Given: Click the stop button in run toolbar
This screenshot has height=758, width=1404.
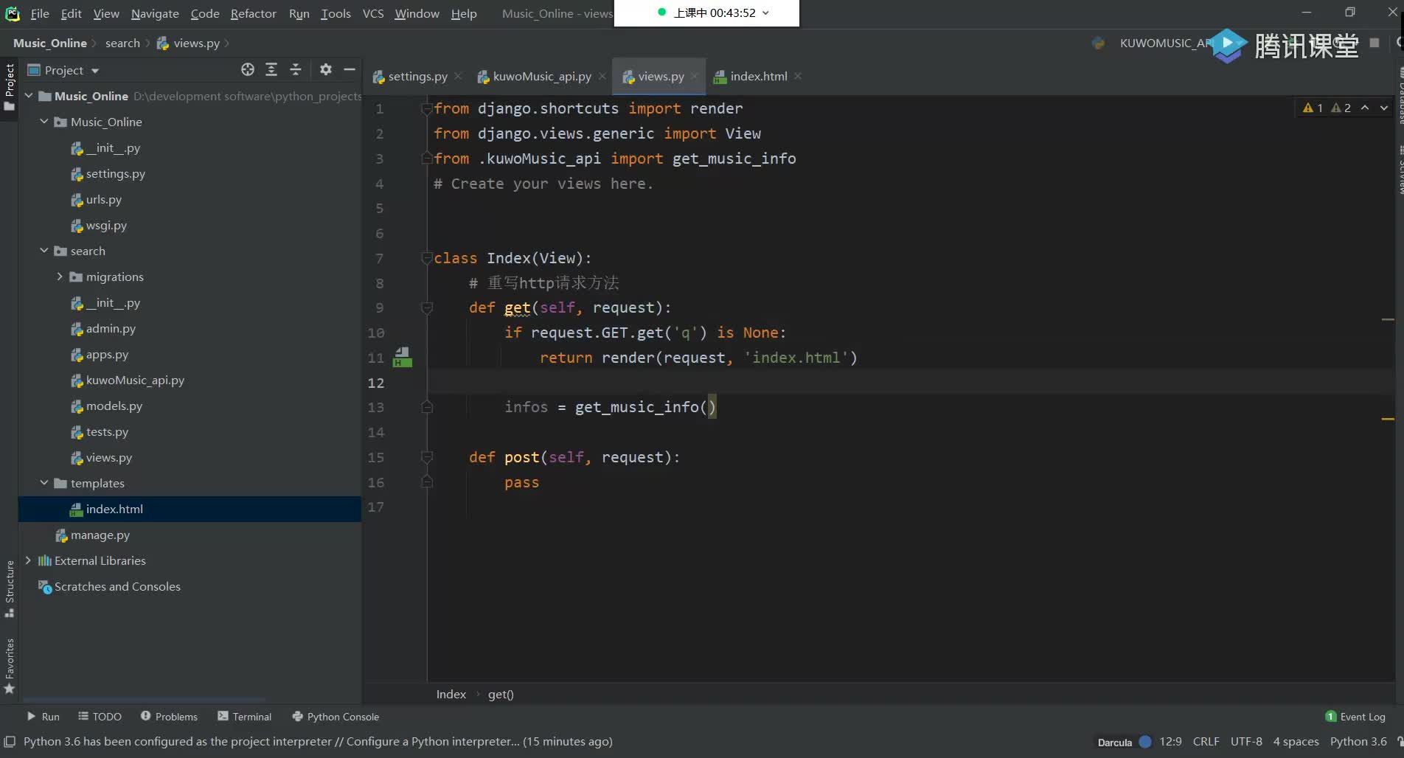Looking at the screenshot, I should coord(1375,43).
